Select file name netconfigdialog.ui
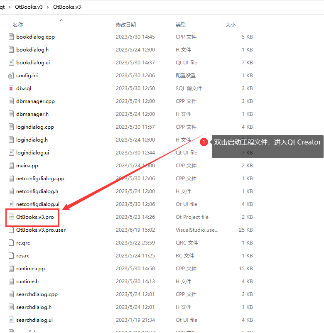This screenshot has width=324, height=333. pos(38,204)
